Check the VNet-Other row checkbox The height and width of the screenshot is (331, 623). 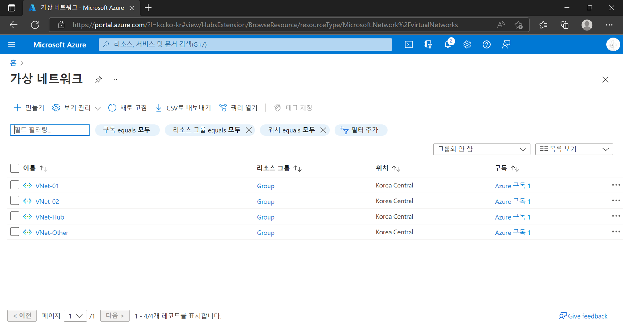[x=15, y=232]
